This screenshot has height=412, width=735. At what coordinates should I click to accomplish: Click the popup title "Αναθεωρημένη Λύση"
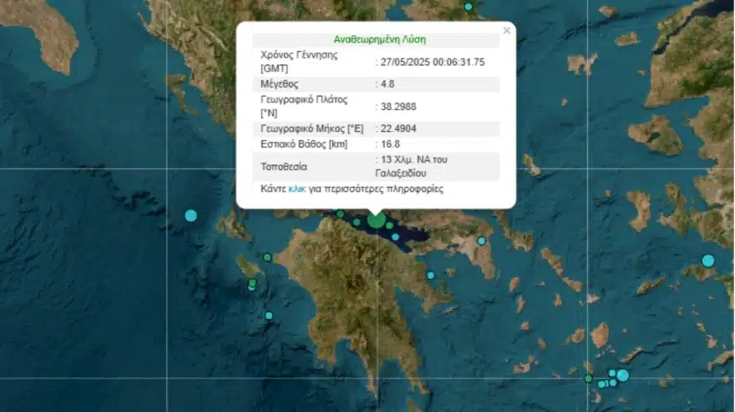click(x=375, y=39)
